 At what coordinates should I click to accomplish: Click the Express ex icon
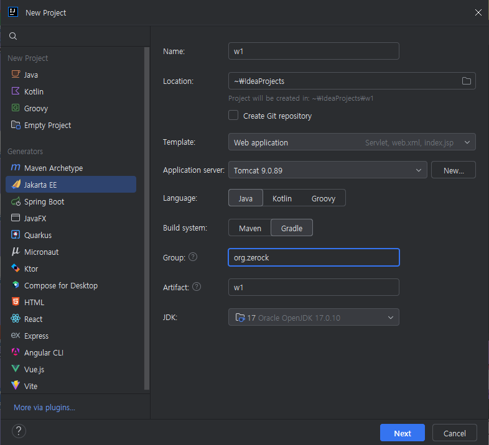[x=16, y=336]
